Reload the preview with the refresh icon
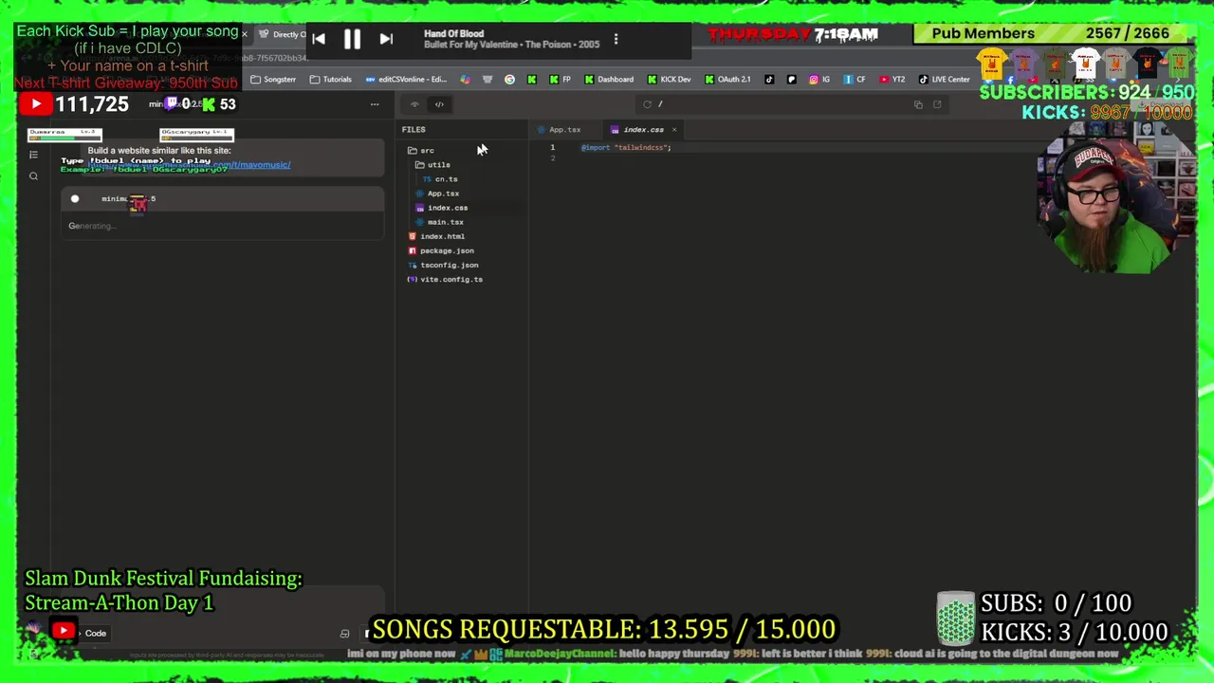The height and width of the screenshot is (683, 1214). [647, 104]
